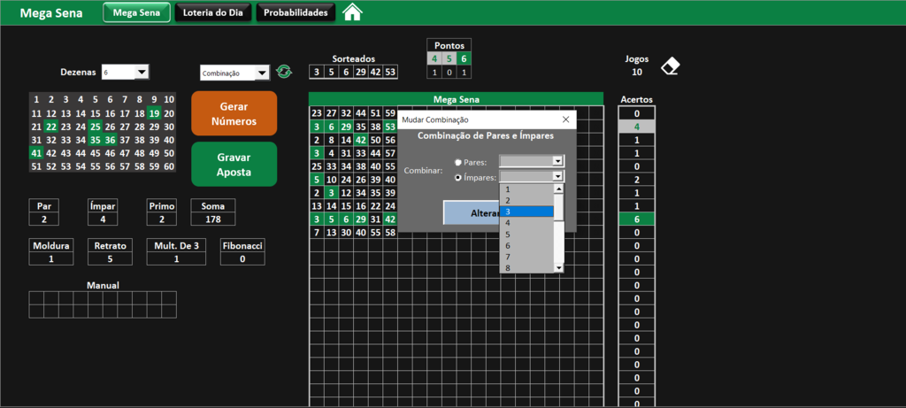Select number 41 in the number grid

pos(35,154)
